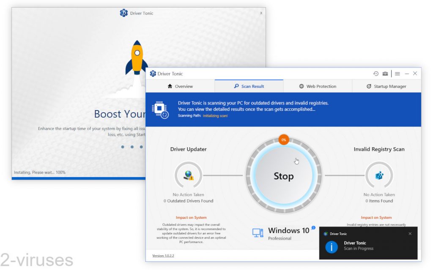The width and height of the screenshot is (433, 270).
Task: Click a carousel dot on the installer window
Action: point(132,147)
